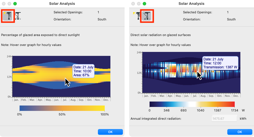
Task: Switch left dialog to solar radiation view icon
Action: point(18,16)
